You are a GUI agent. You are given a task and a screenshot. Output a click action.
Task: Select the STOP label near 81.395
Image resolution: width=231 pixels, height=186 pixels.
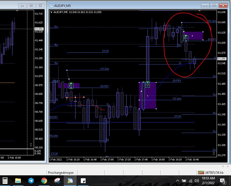pos(178,116)
